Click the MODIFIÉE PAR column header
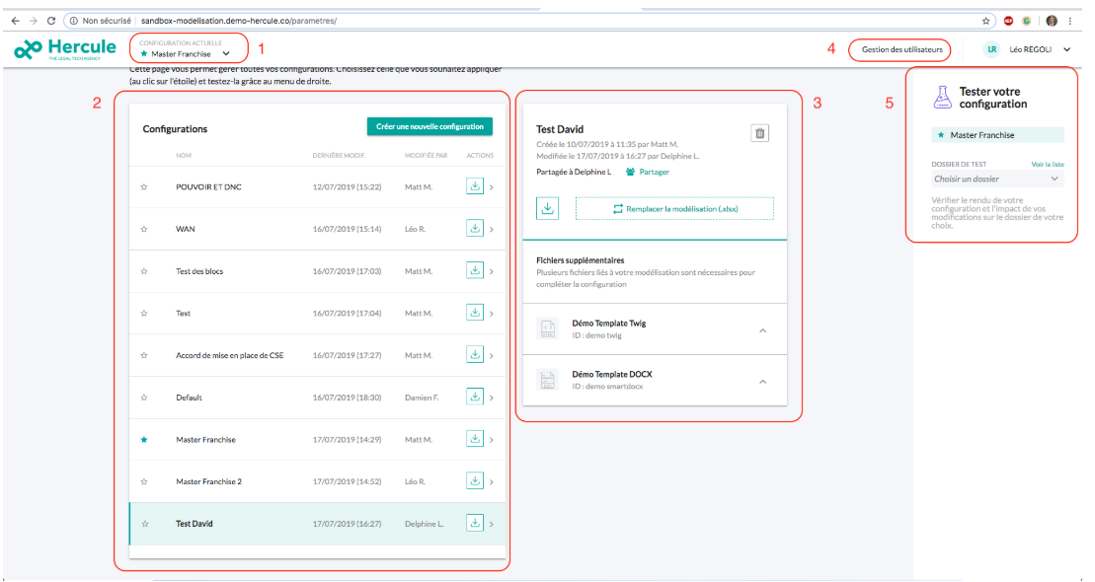 point(426,156)
